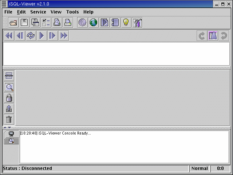Open the Edit menu

(x=21, y=12)
